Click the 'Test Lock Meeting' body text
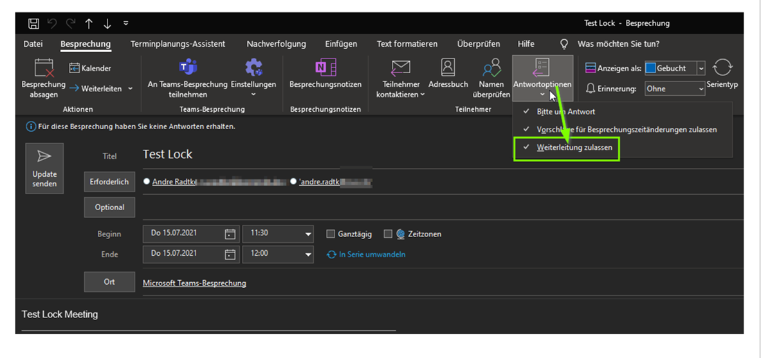Image resolution: width=761 pixels, height=358 pixels. 60,314
